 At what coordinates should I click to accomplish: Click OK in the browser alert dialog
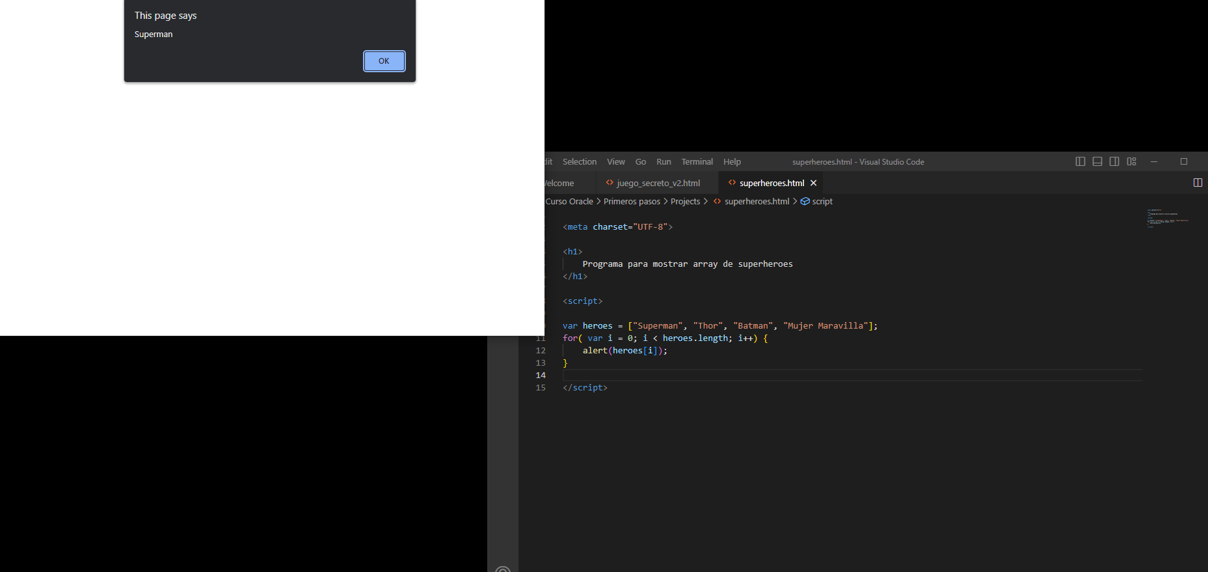coord(384,61)
